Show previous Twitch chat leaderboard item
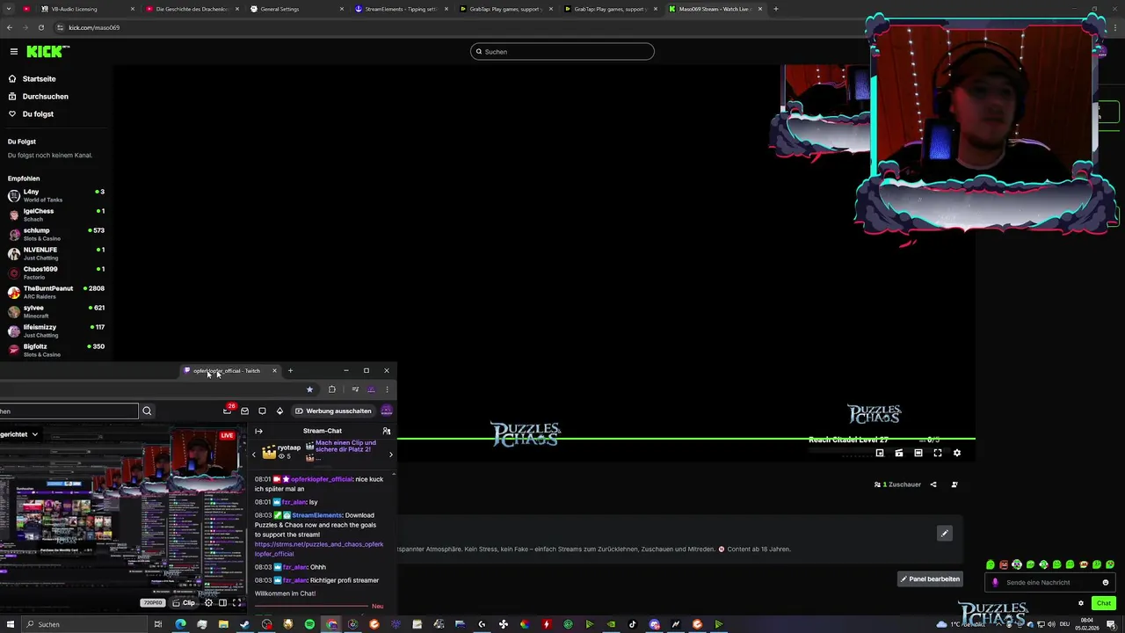 [254, 455]
